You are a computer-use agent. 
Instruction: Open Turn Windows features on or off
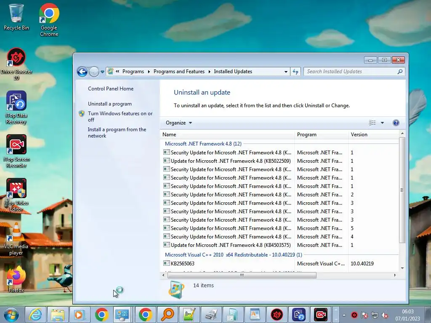[x=120, y=116]
